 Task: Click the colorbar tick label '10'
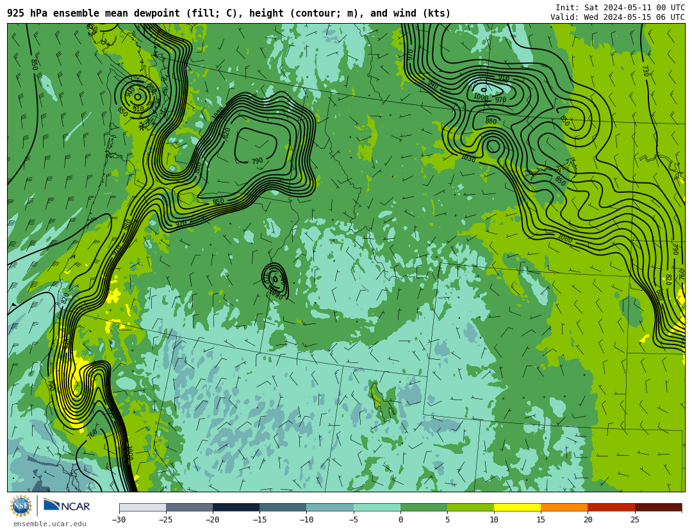coord(494,520)
